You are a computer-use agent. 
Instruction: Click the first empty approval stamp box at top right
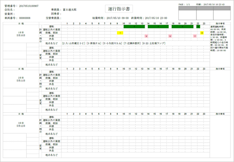click(187, 15)
